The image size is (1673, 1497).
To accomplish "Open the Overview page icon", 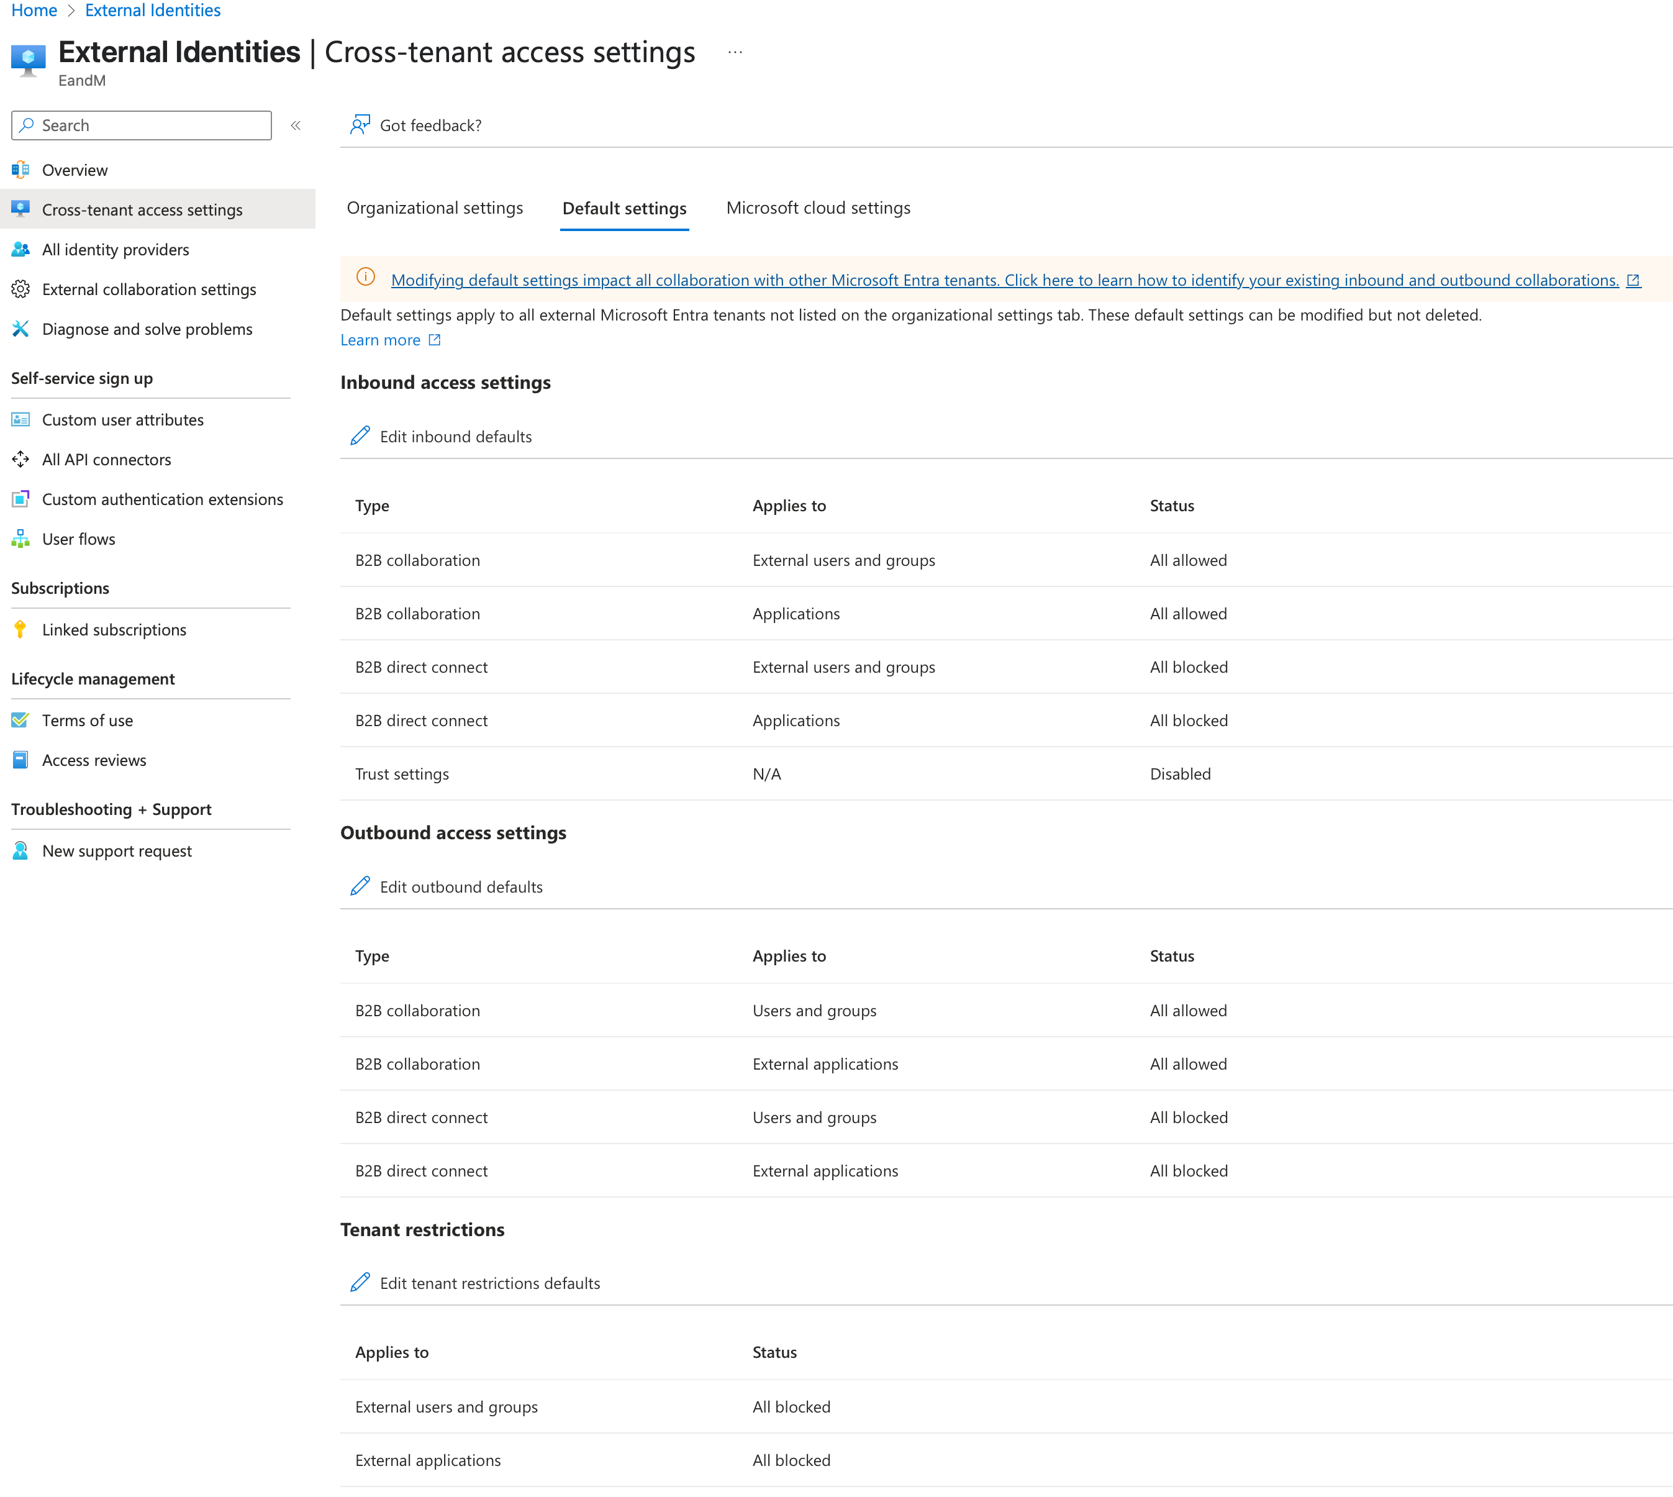I will [20, 170].
